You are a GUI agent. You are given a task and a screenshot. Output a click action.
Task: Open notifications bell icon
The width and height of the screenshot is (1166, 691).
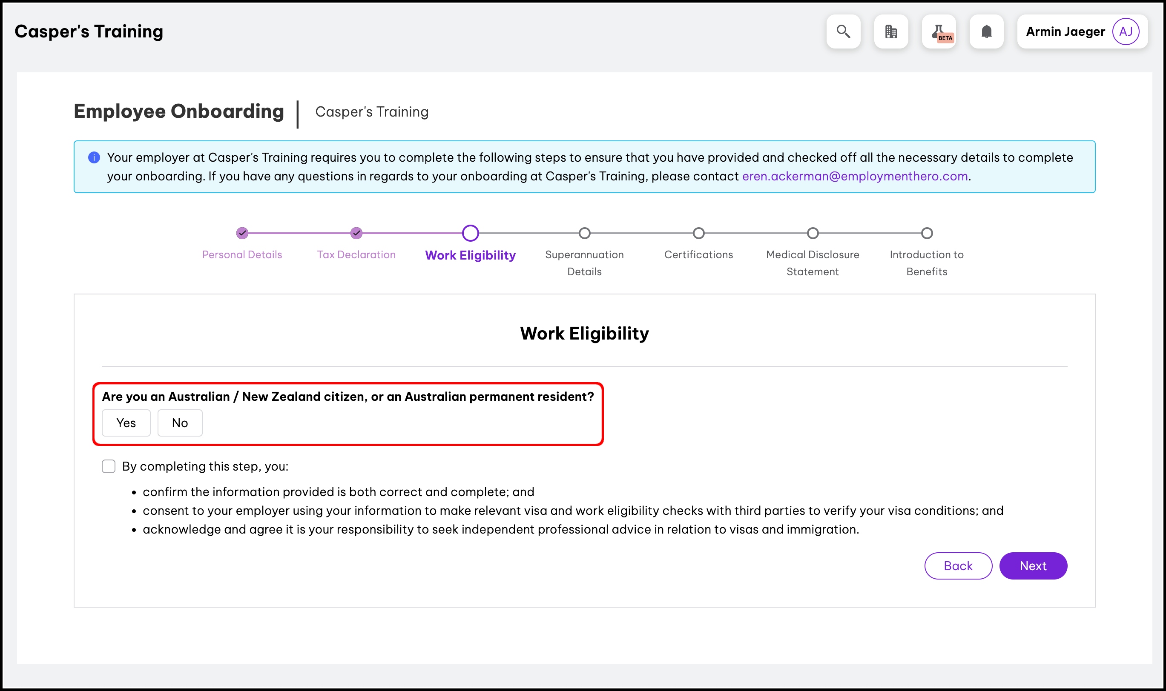[x=987, y=31]
